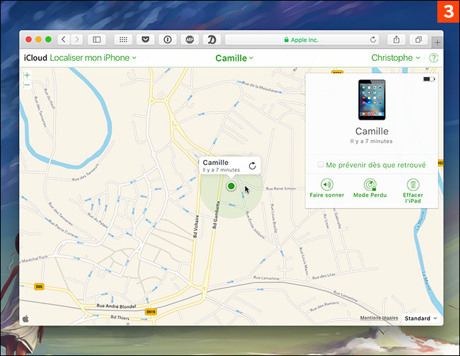Enable Me prévenir dès que retrouvé checkbox
460x356 pixels.
pos(321,165)
